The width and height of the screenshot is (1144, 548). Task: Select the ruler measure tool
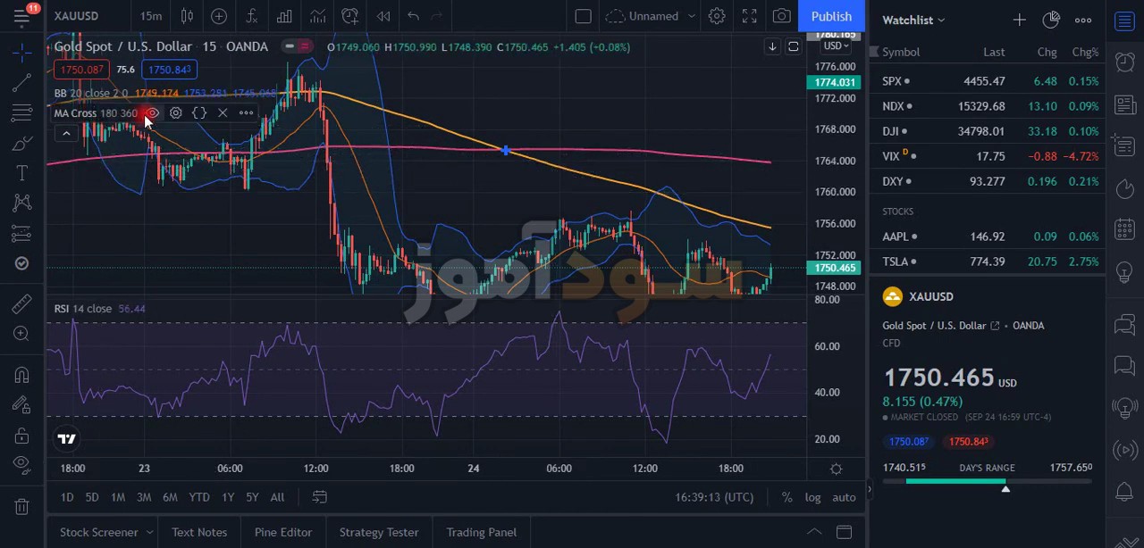tap(22, 303)
